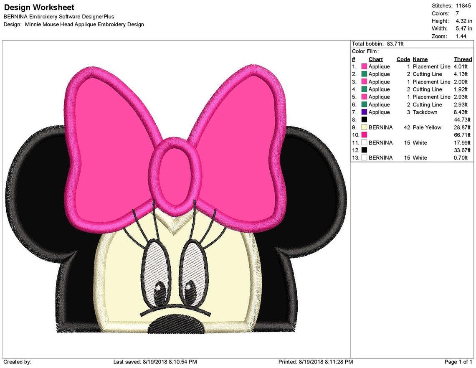Click the Thread column header

click(x=462, y=59)
